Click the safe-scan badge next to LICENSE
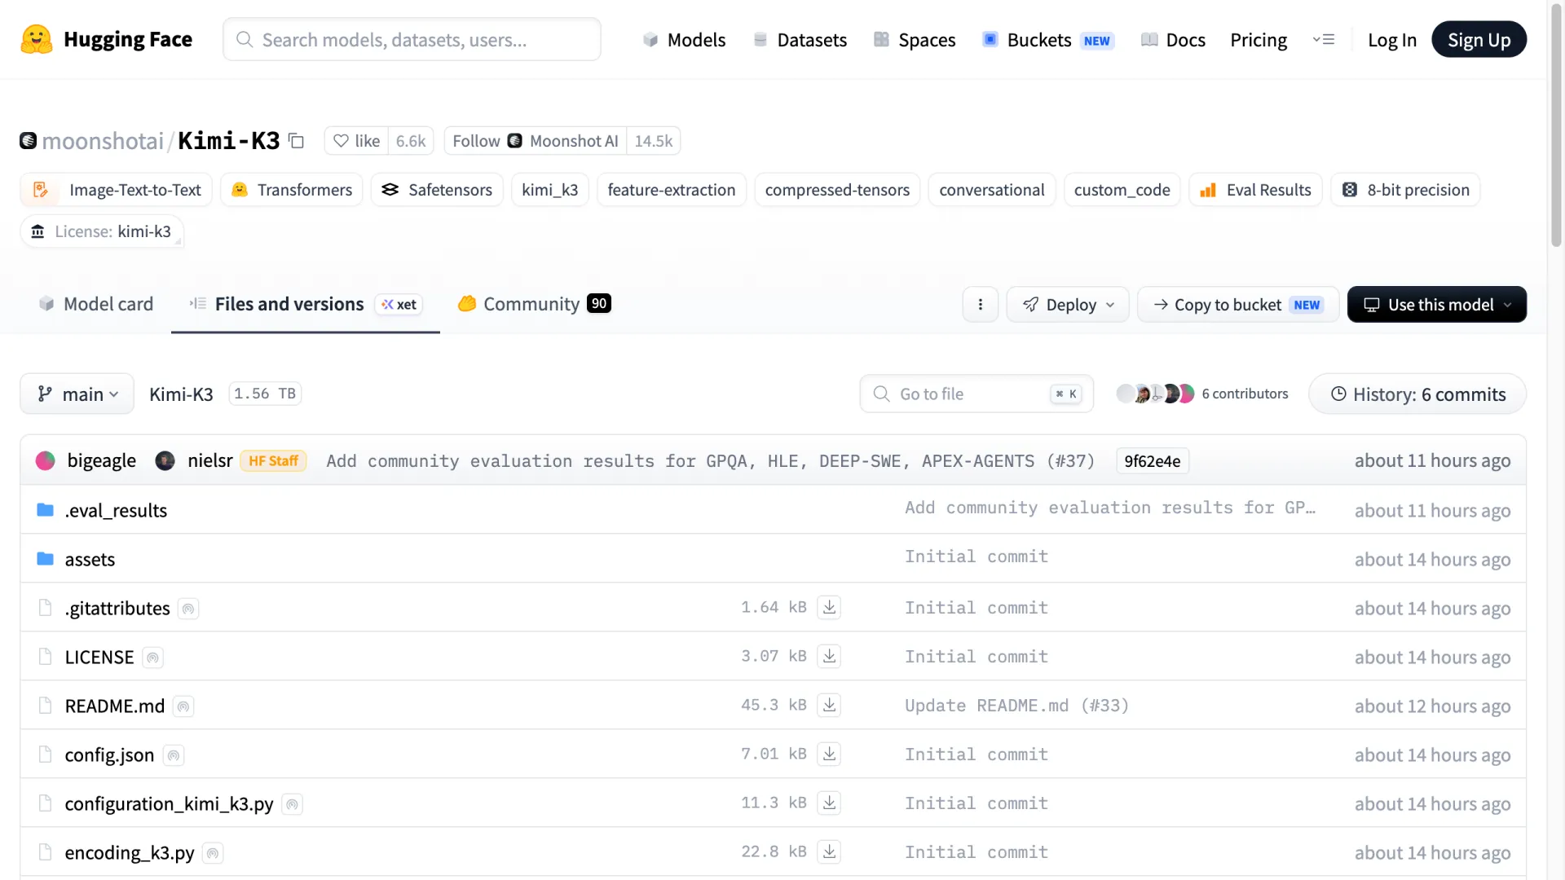 pyautogui.click(x=152, y=658)
